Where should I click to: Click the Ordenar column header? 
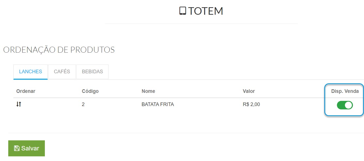coord(26,91)
